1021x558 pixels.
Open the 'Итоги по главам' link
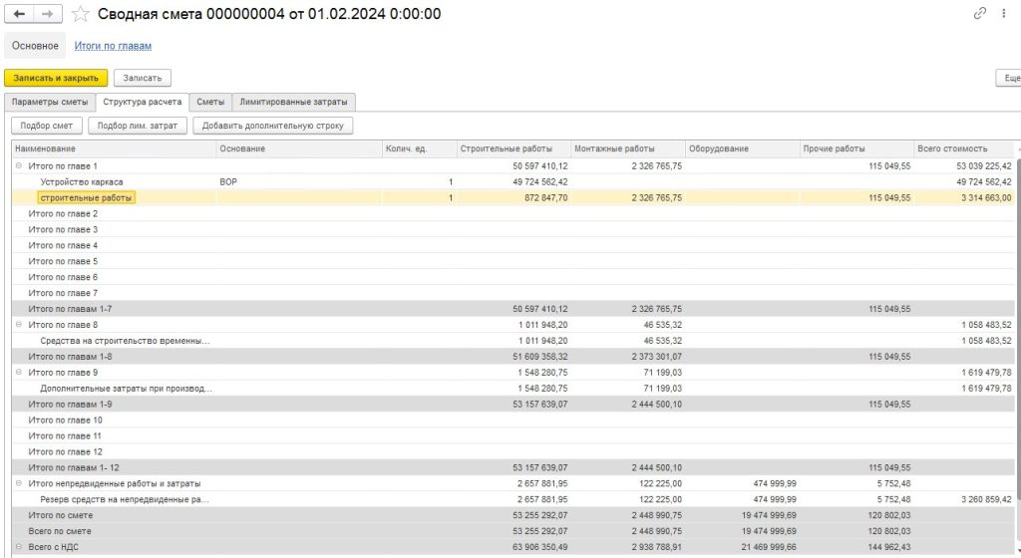pos(113,46)
